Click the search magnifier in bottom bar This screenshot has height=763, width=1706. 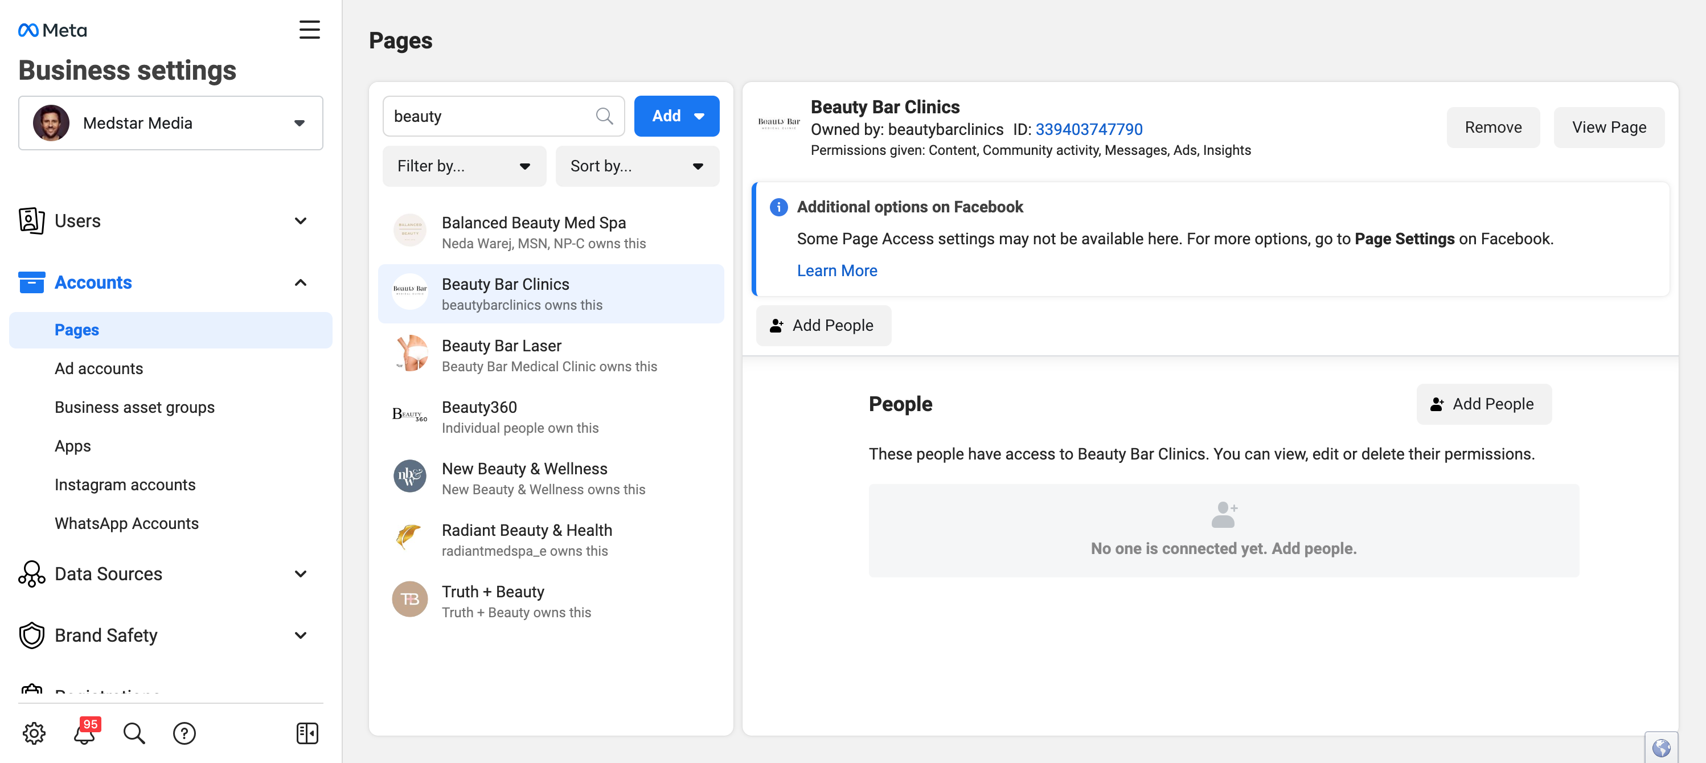coord(134,732)
